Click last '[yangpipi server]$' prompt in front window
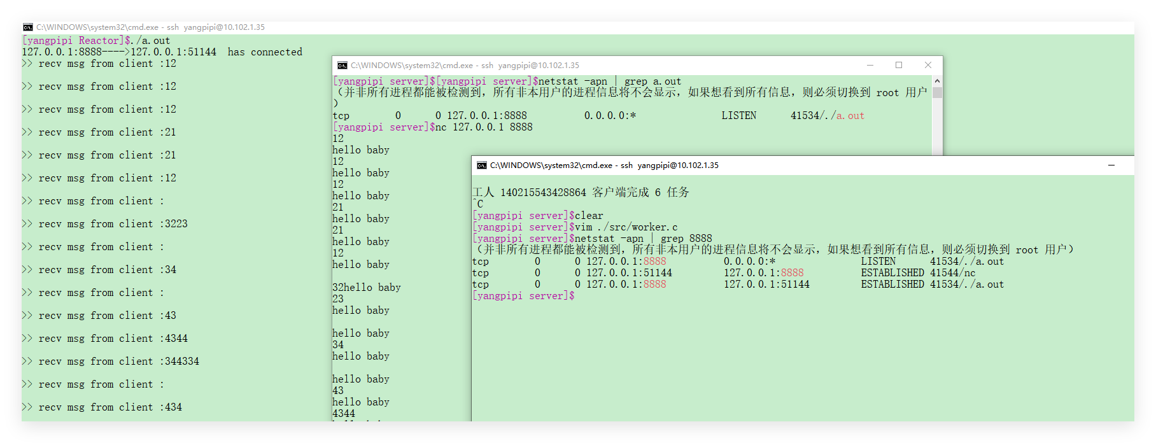The width and height of the screenshot is (1156, 443). 523,296
